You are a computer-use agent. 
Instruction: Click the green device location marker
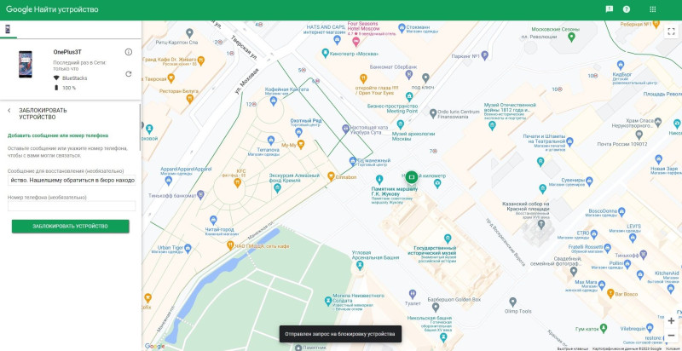[412, 177]
